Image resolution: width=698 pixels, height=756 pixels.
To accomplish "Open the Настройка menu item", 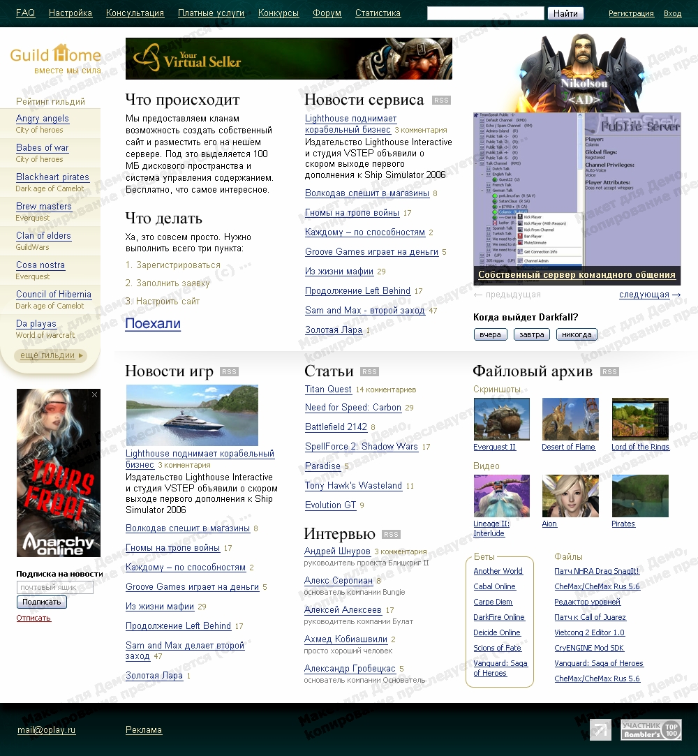I will click(70, 13).
